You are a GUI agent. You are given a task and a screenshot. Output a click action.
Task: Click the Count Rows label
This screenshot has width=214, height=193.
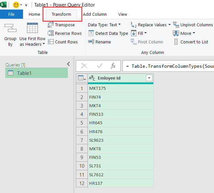66,42
